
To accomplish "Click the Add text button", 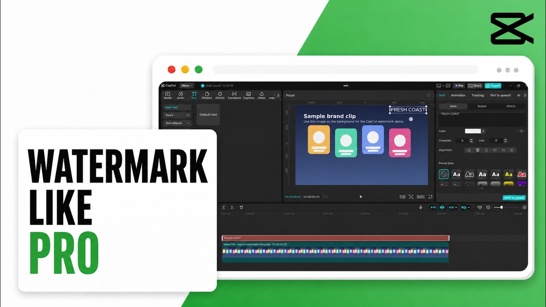I will pos(177,107).
